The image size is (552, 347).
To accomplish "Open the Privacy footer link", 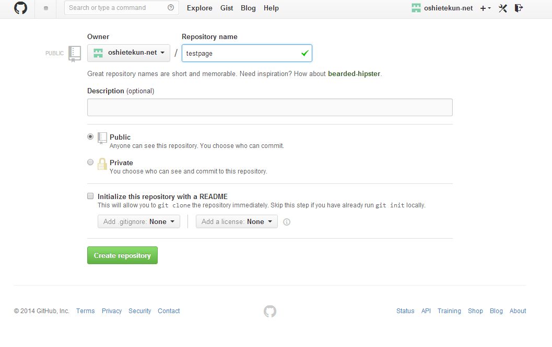I will click(x=112, y=311).
